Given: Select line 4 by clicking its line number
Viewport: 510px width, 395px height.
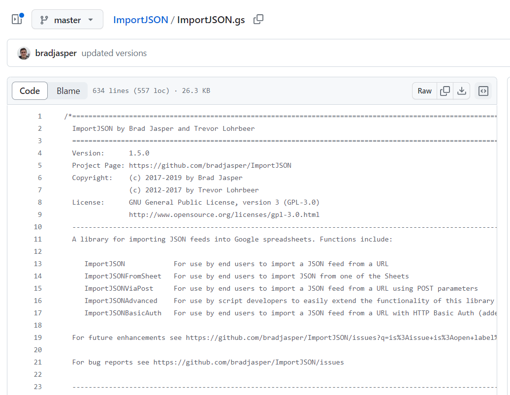Looking at the screenshot, I should (x=39, y=152).
